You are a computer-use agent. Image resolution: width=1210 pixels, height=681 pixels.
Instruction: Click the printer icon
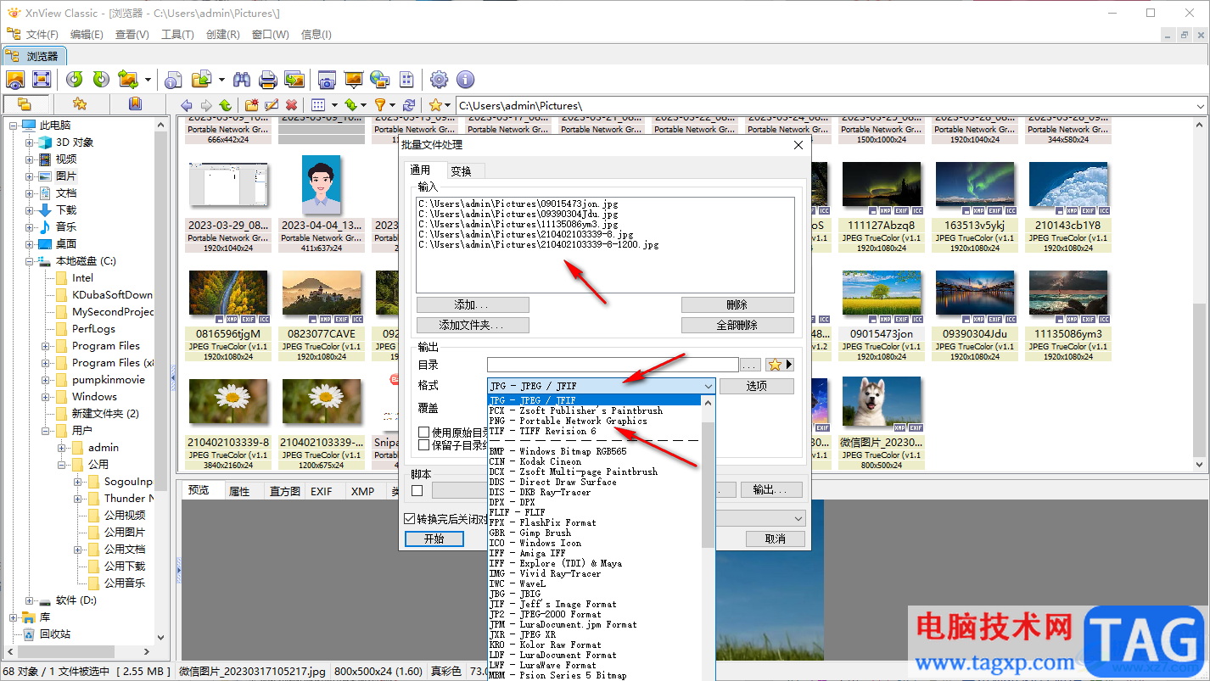point(268,80)
